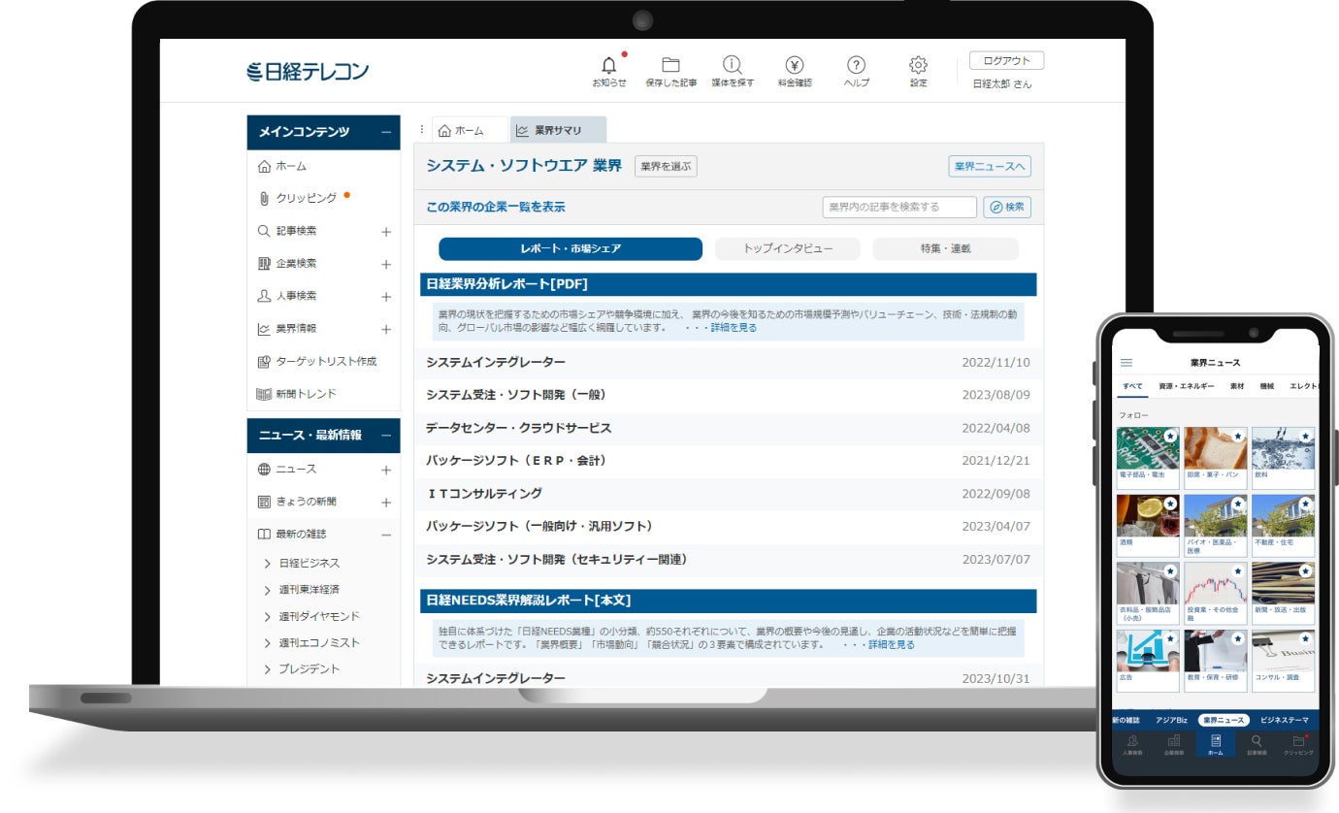The height and width of the screenshot is (813, 1339).
Task: Tap ホーム in the phone bottom bar
Action: 1216,744
